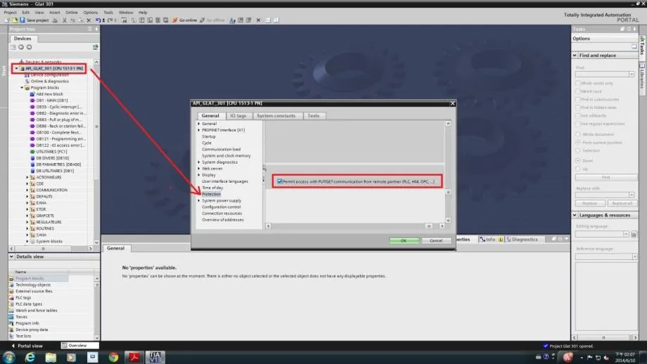The width and height of the screenshot is (647, 364).
Task: Open Internet Explorer from taskbar
Action: (x=30, y=357)
